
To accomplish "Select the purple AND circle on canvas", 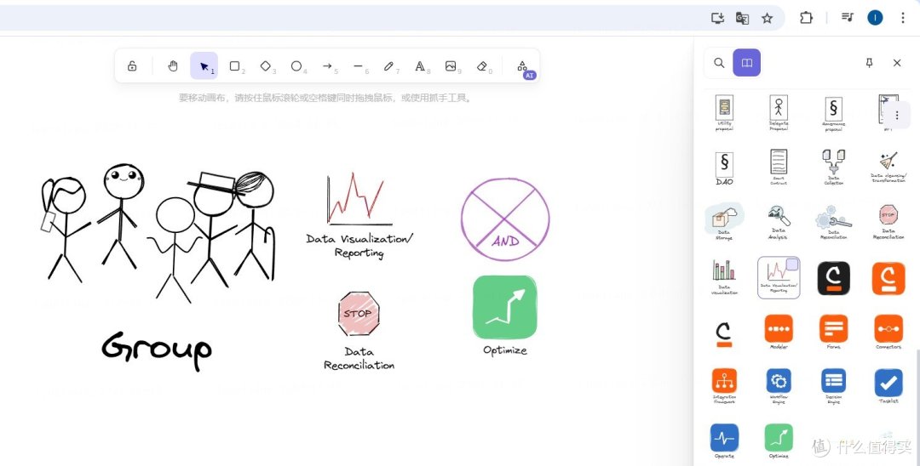I will click(x=505, y=219).
